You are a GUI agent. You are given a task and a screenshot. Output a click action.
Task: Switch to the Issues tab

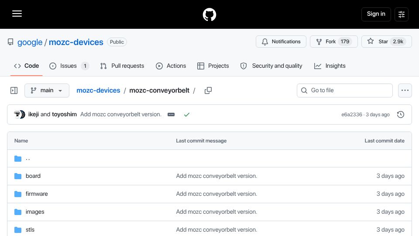click(x=69, y=66)
